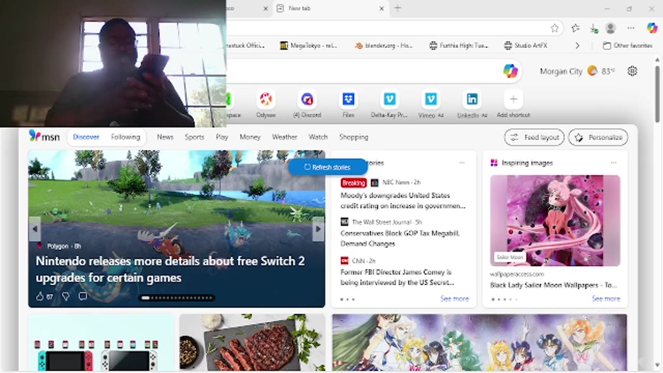The image size is (663, 373).
Task: Open Nintendo Switch 2 upgrades headline
Action: (x=170, y=269)
